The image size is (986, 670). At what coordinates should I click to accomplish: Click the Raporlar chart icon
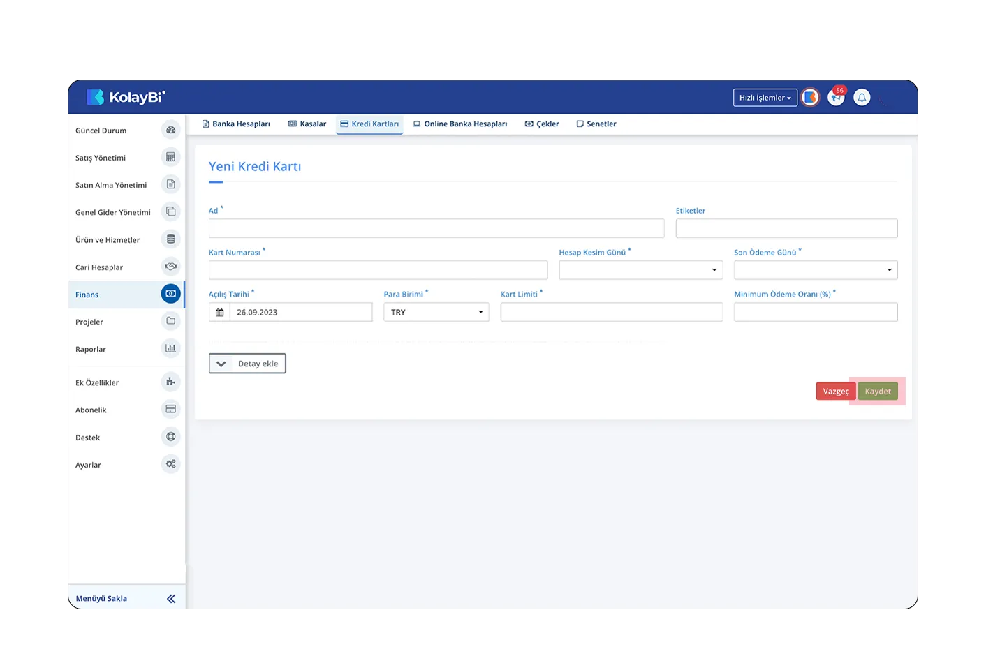coord(170,348)
